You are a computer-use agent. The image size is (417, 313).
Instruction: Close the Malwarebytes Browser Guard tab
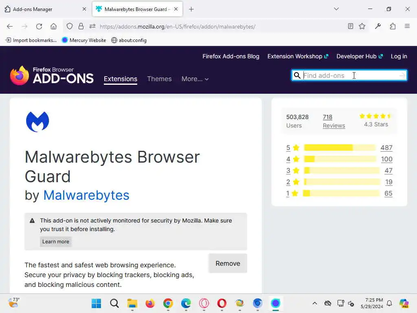pyautogui.click(x=176, y=9)
